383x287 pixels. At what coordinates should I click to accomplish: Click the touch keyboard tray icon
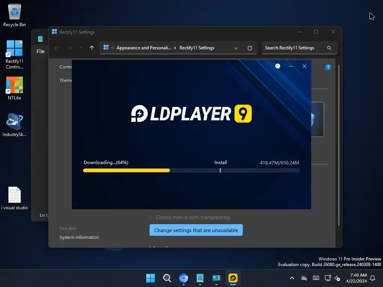pos(316,278)
